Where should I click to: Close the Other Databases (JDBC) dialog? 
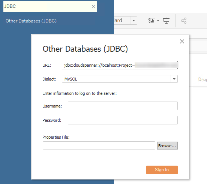tap(182, 42)
